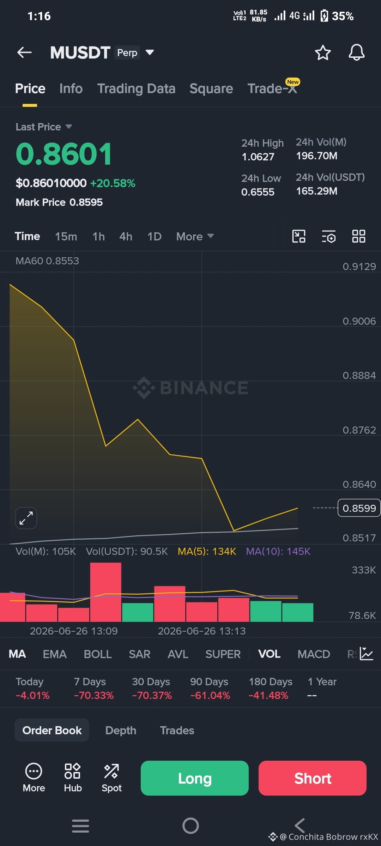This screenshot has width=381, height=846.
Task: Open the chart settings icon
Action: pos(329,236)
